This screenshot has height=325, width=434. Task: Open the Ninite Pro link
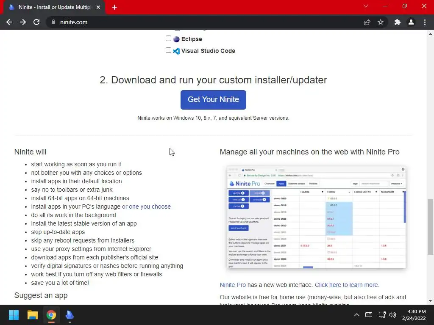click(233, 285)
